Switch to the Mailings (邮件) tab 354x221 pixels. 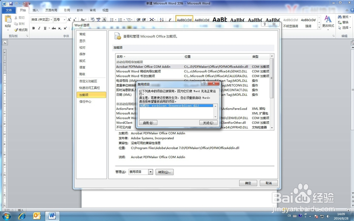pos(80,10)
